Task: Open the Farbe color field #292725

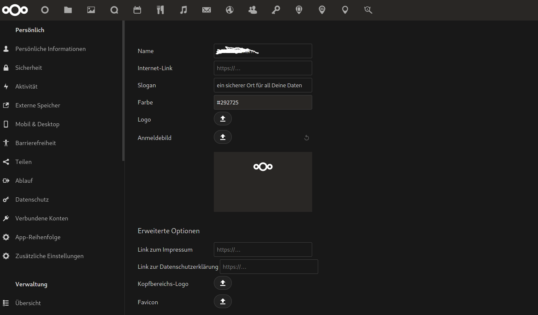Action: click(263, 102)
